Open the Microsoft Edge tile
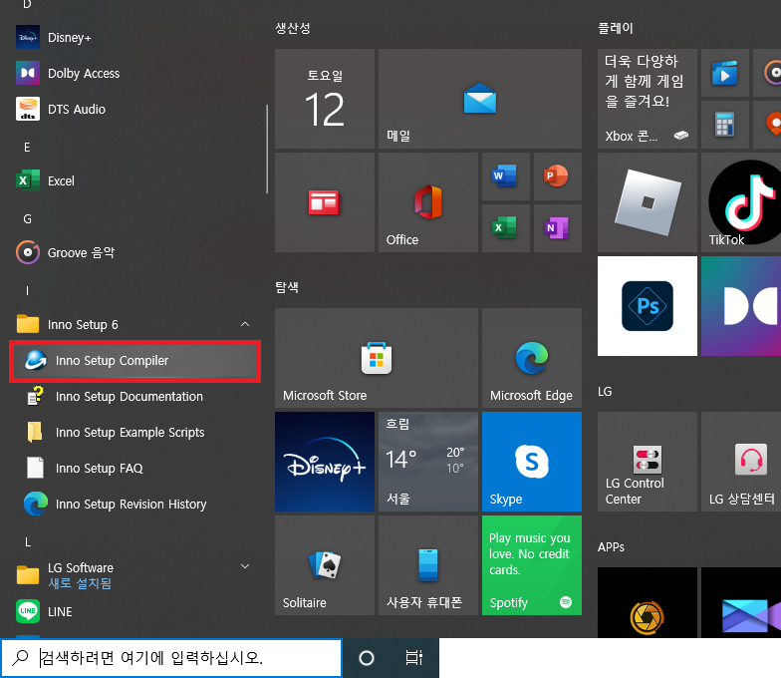Screen dimensions: 781x678 532,358
